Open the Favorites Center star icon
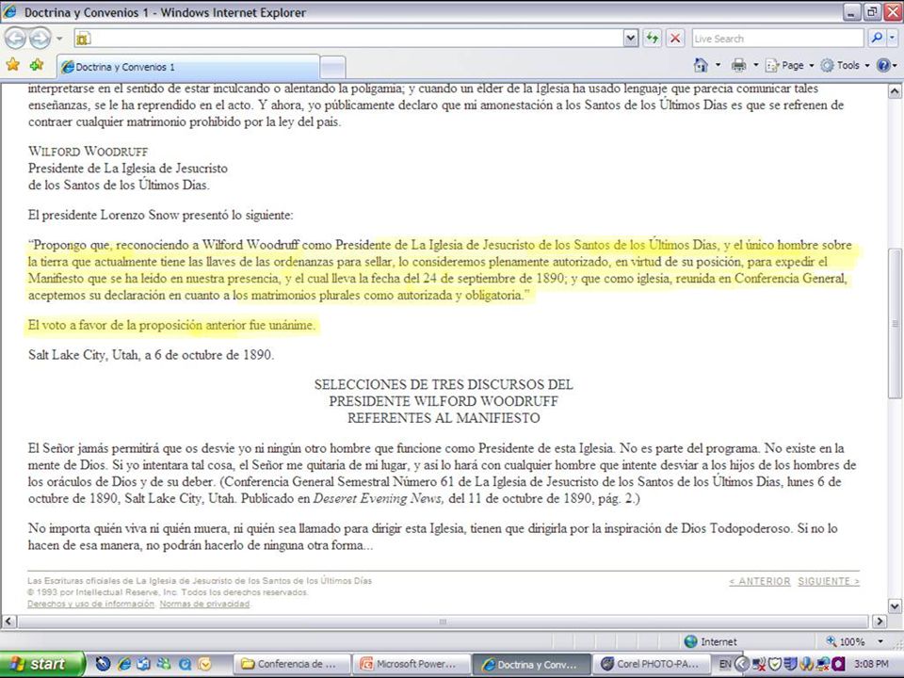Viewport: 904px width, 678px height. [x=12, y=65]
